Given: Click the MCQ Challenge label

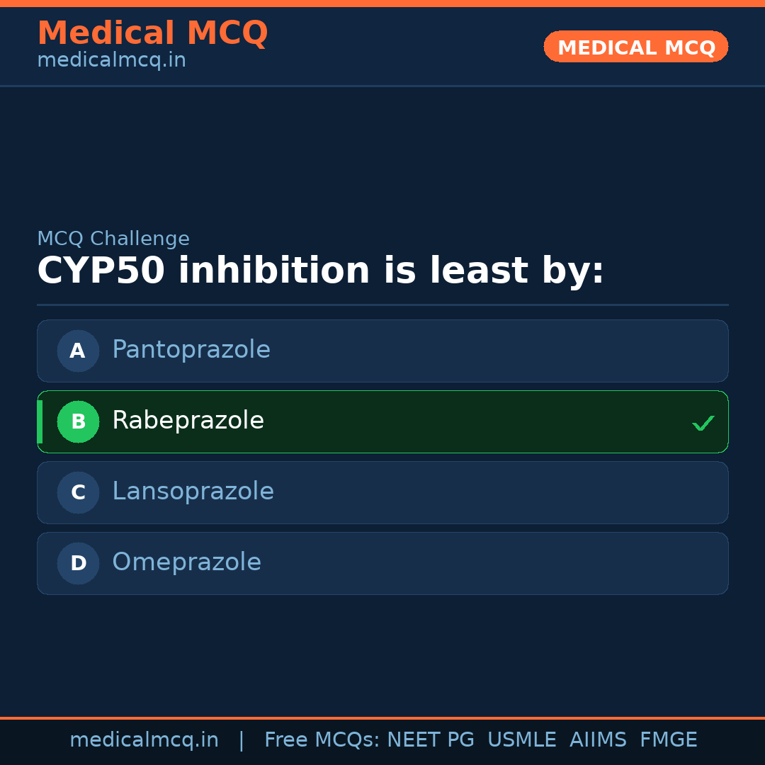Looking at the screenshot, I should click(x=113, y=239).
